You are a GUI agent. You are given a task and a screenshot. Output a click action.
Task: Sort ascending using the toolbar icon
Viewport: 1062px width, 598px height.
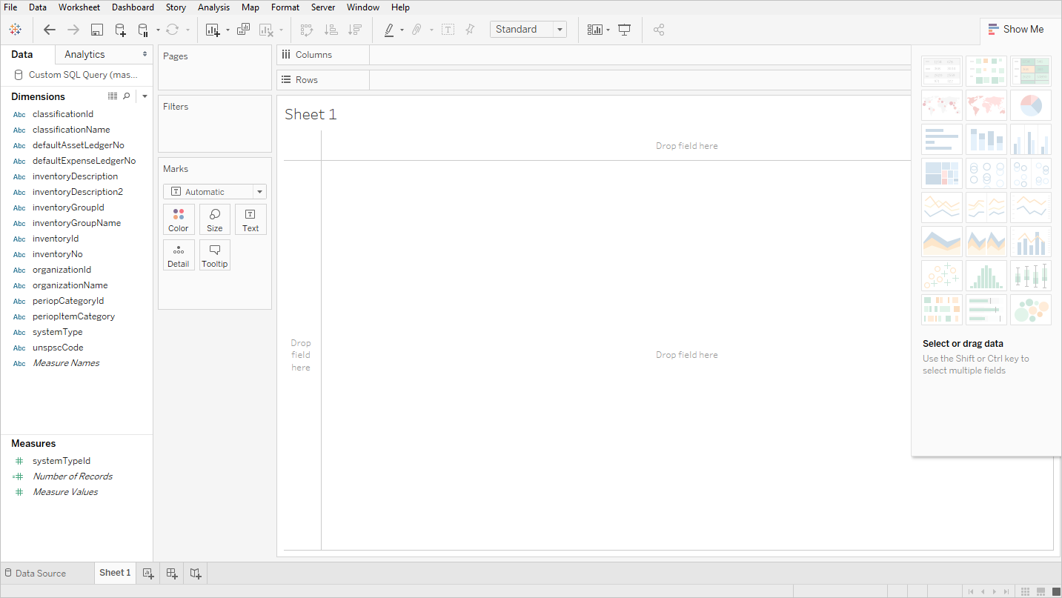point(331,30)
